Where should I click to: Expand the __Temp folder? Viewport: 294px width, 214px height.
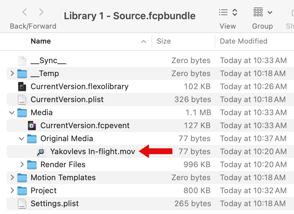12,74
